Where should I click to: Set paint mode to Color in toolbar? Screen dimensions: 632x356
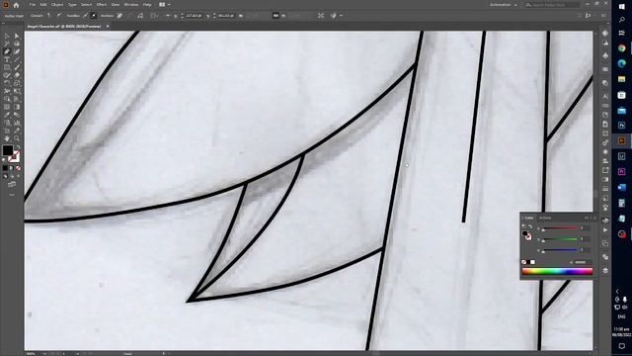coord(5,168)
